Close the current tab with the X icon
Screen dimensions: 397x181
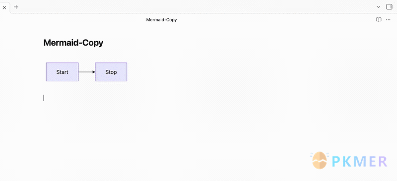click(x=4, y=7)
